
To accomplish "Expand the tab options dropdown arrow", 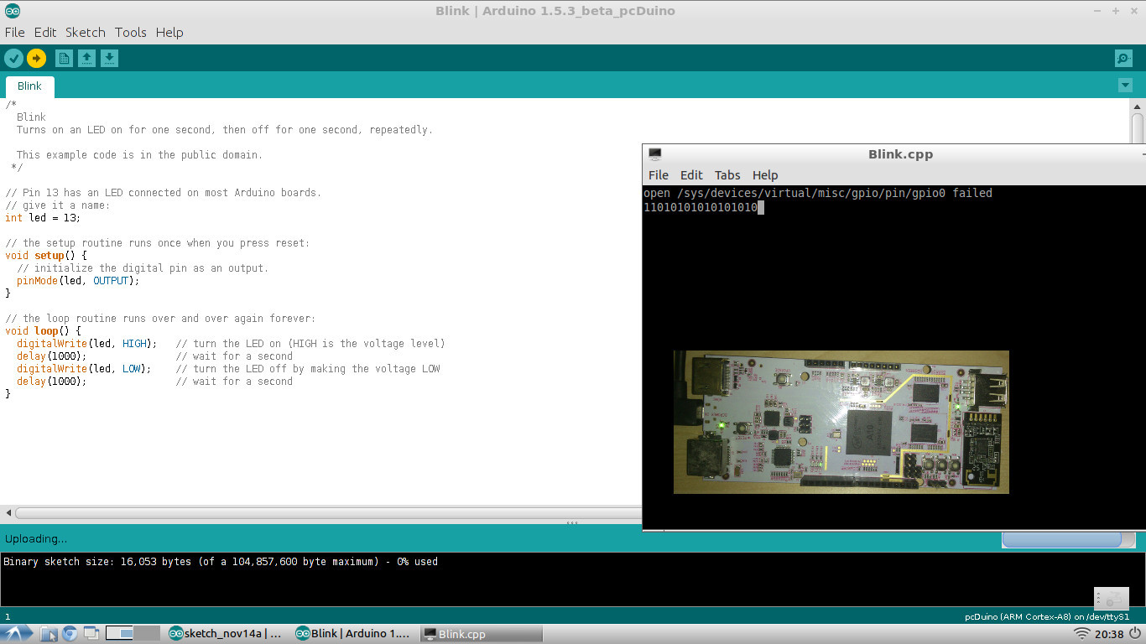I will [x=1125, y=86].
